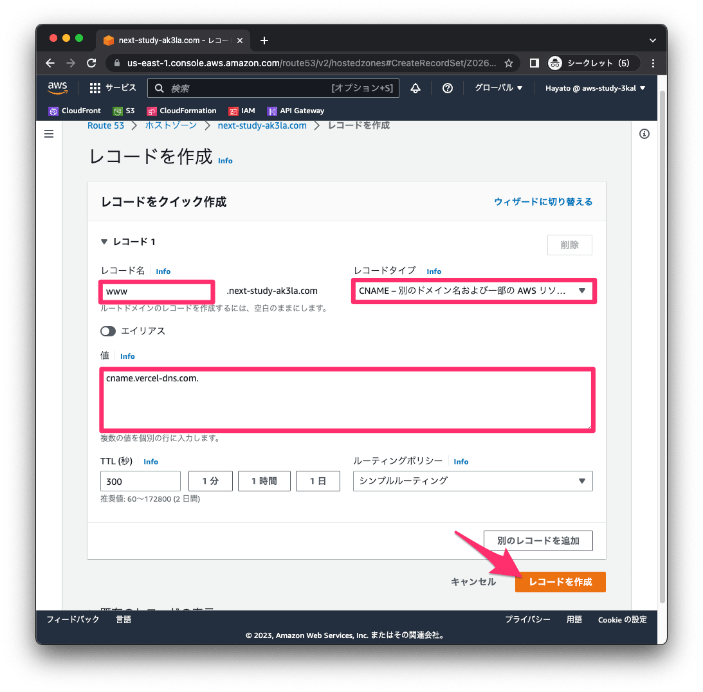Click Info link next to TTL
The image size is (703, 692).
pyautogui.click(x=151, y=462)
